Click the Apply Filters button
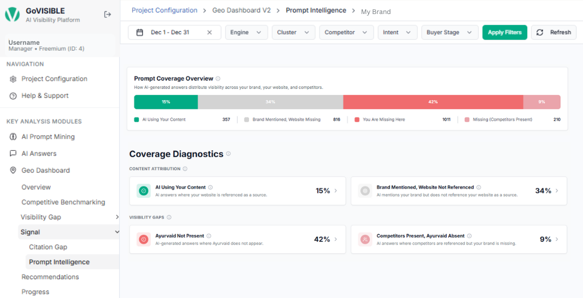Image resolution: width=583 pixels, height=298 pixels. point(505,33)
